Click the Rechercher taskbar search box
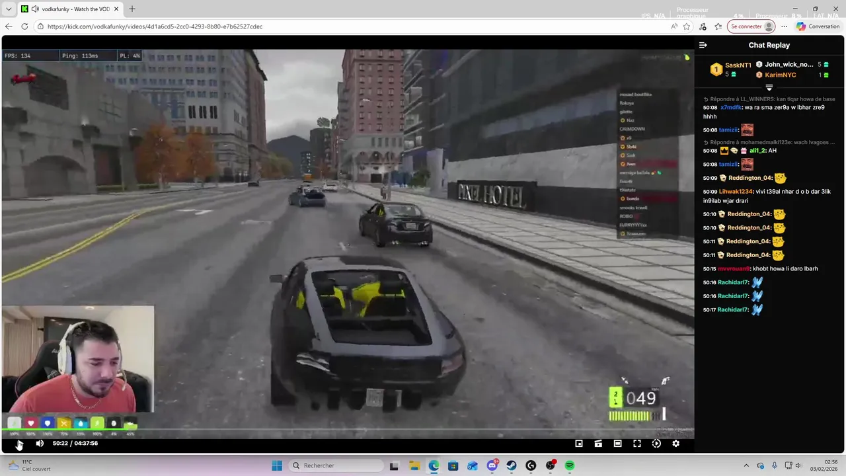The image size is (846, 476). click(x=335, y=465)
